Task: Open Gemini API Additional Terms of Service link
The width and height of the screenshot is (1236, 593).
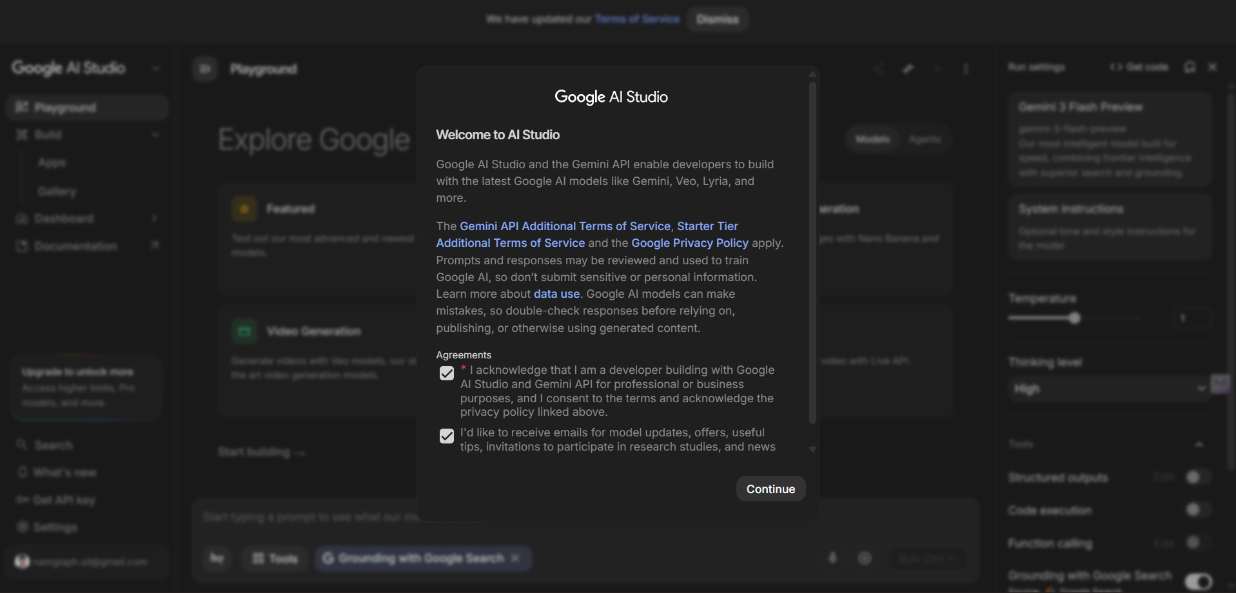Action: pos(565,226)
